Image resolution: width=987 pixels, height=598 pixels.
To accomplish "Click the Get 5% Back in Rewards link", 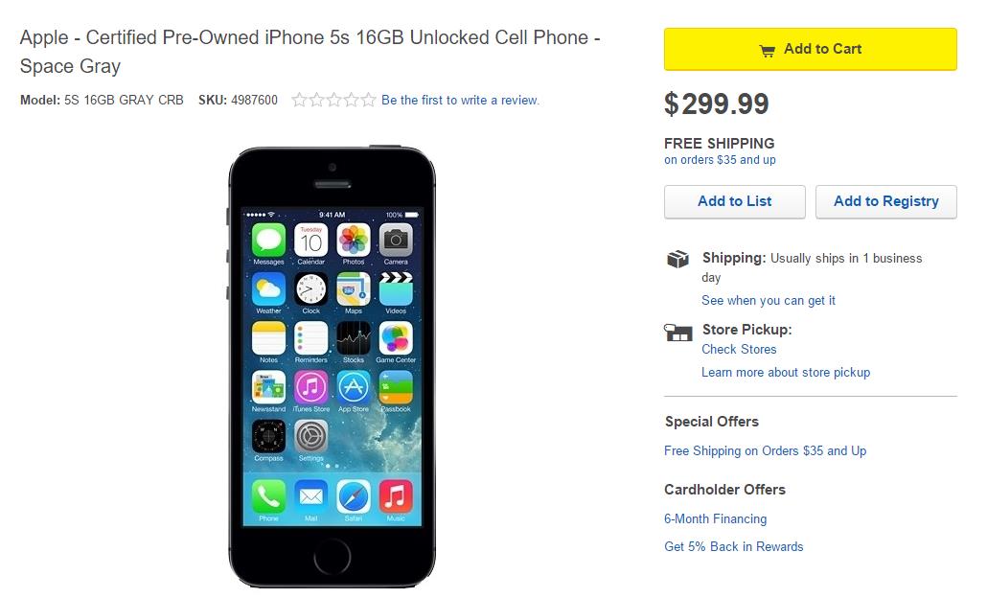I will coord(734,546).
